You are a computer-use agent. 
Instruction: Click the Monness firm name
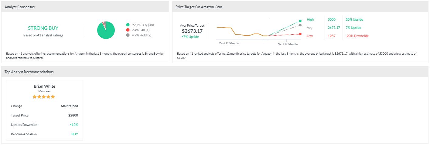(x=44, y=91)
